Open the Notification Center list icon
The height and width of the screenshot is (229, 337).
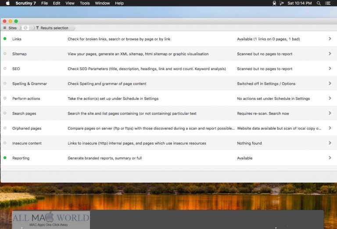(x=328, y=3)
